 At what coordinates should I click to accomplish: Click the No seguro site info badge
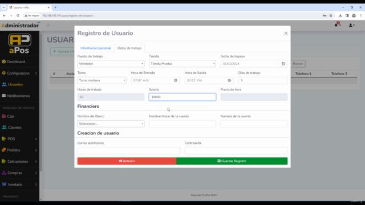[x=32, y=15]
